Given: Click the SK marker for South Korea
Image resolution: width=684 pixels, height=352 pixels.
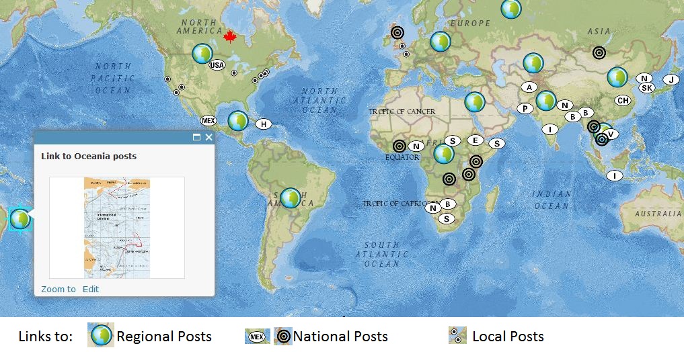Looking at the screenshot, I should (x=646, y=88).
